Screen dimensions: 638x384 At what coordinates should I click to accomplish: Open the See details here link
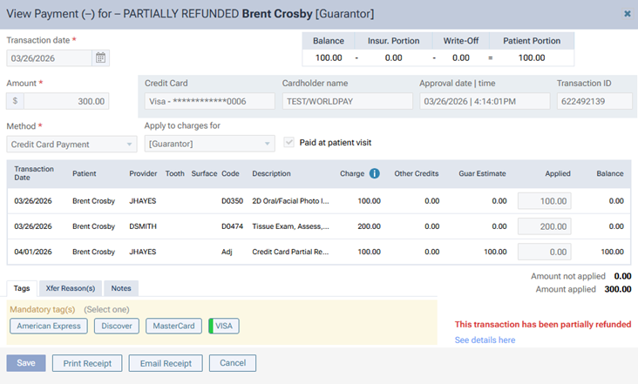click(x=485, y=340)
